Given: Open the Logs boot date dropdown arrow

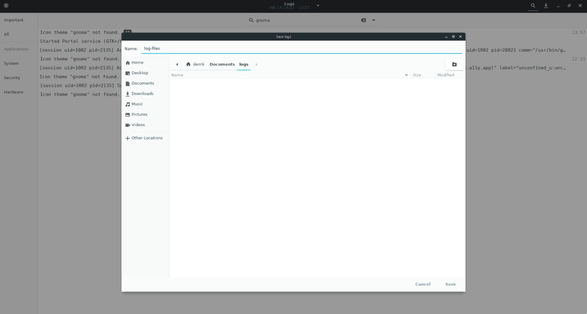Looking at the screenshot, I should point(318,5).
